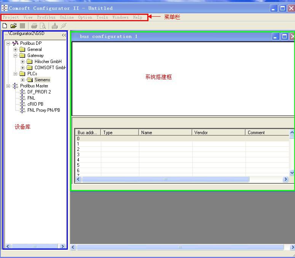
Task: Click the DF_PROFI 2 device icon
Action: click(x=22, y=92)
